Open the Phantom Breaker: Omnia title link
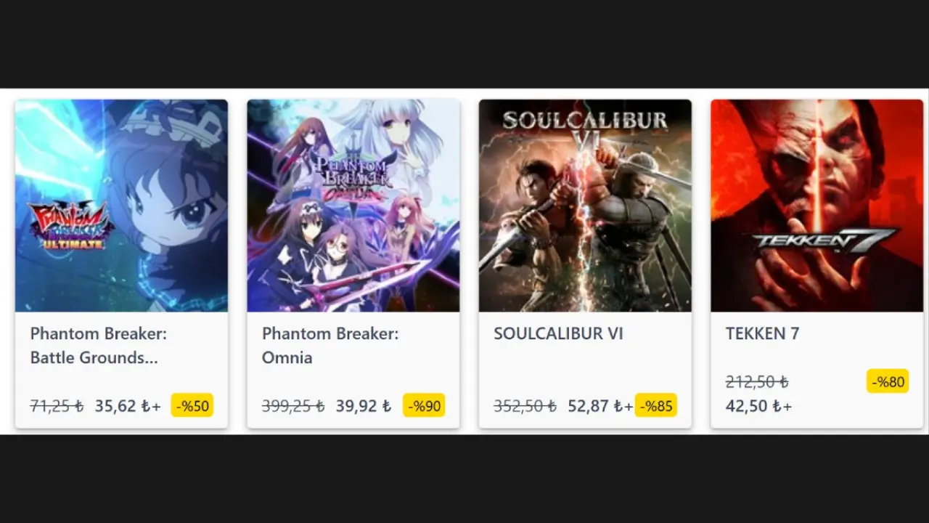929x523 pixels. (x=330, y=345)
